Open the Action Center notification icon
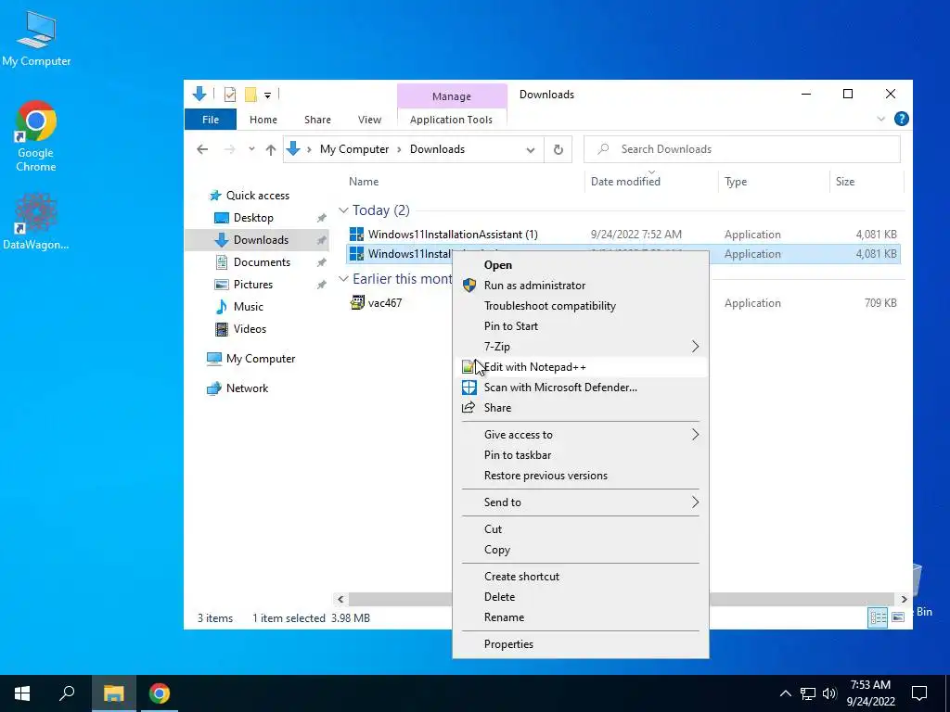Image resolution: width=950 pixels, height=712 pixels. click(919, 693)
